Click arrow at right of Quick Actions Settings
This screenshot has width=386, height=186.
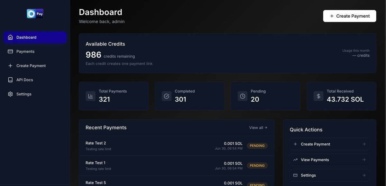[364, 175]
